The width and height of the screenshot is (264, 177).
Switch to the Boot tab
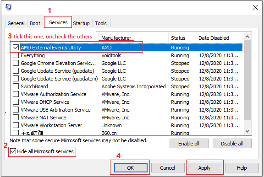[35, 23]
